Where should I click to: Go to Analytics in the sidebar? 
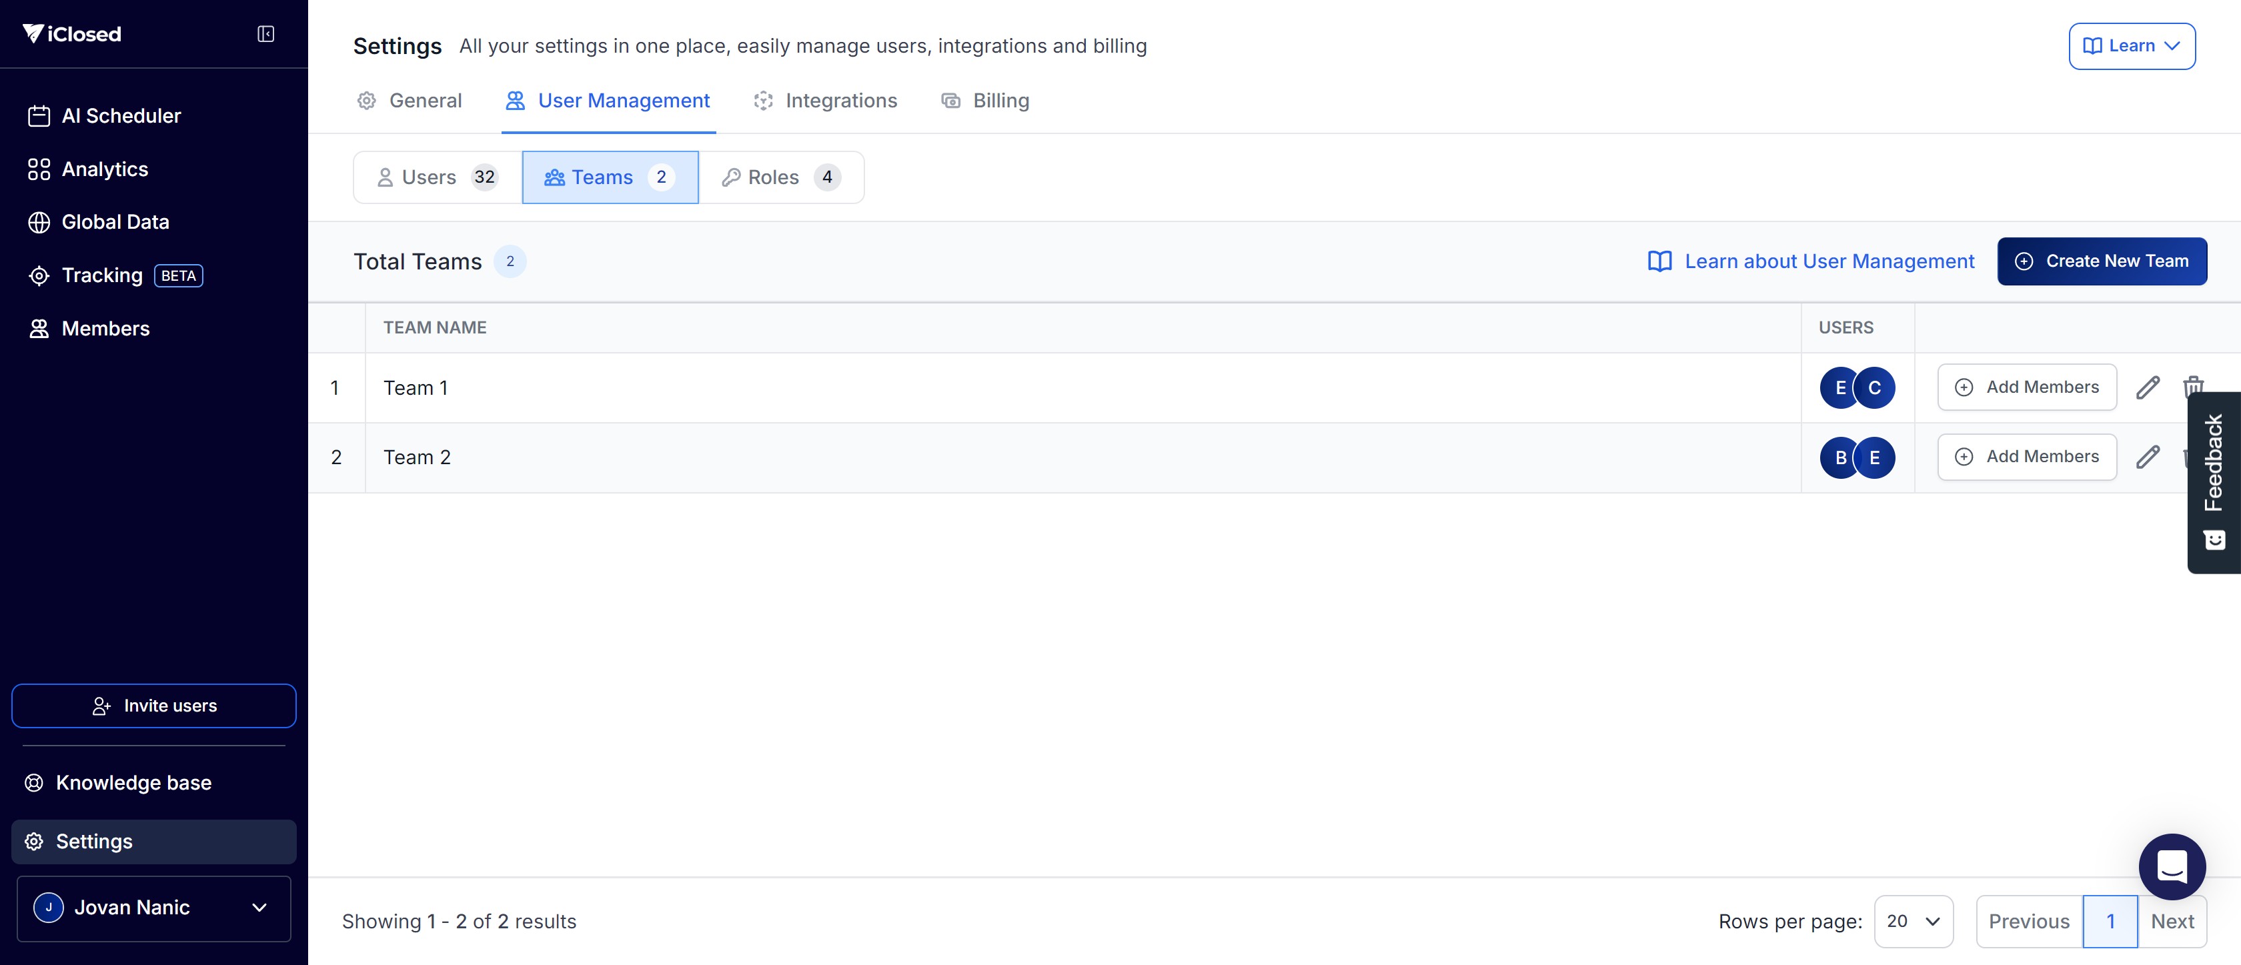coord(105,169)
